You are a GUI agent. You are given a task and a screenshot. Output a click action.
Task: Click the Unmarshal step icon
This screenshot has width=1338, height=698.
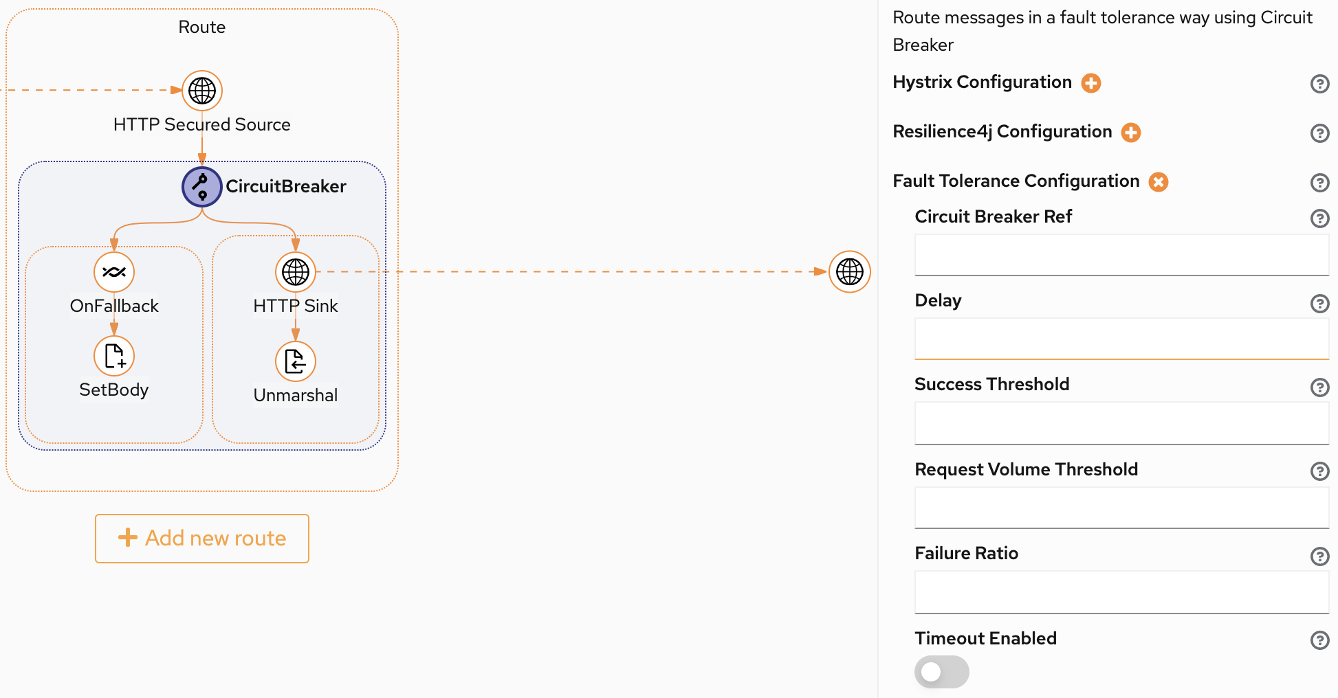click(296, 361)
